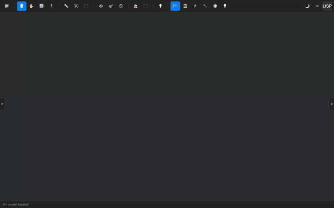Screen dimensions: 334x208
Task: Click the square icon beside the house
Action: (146, 6)
